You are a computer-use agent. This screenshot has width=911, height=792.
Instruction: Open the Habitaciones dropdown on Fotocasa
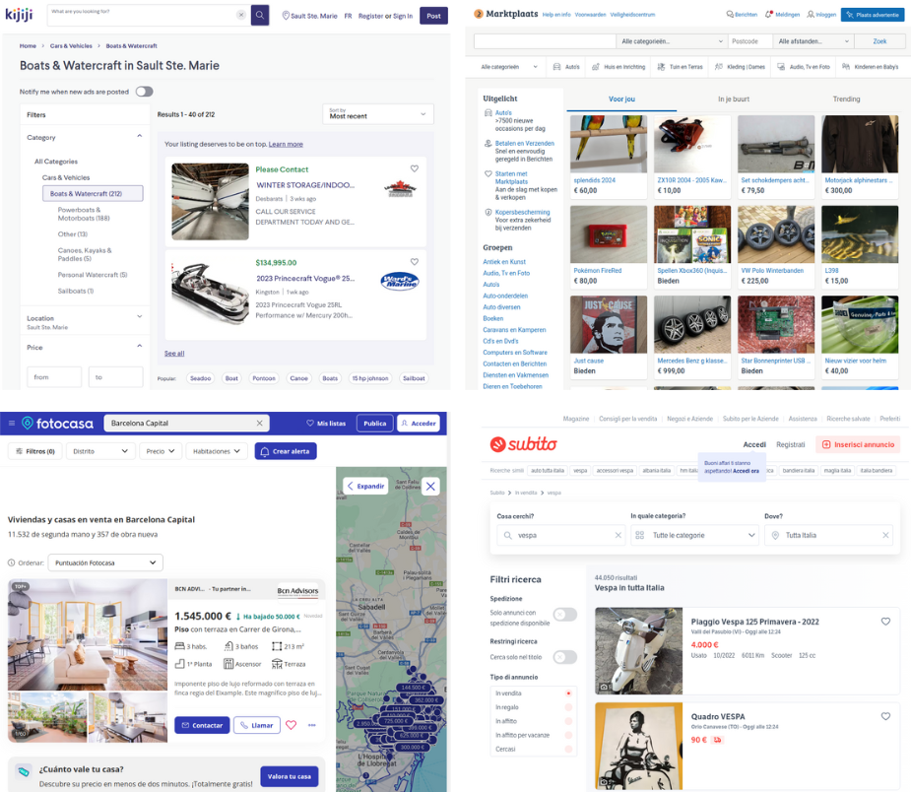tap(217, 451)
